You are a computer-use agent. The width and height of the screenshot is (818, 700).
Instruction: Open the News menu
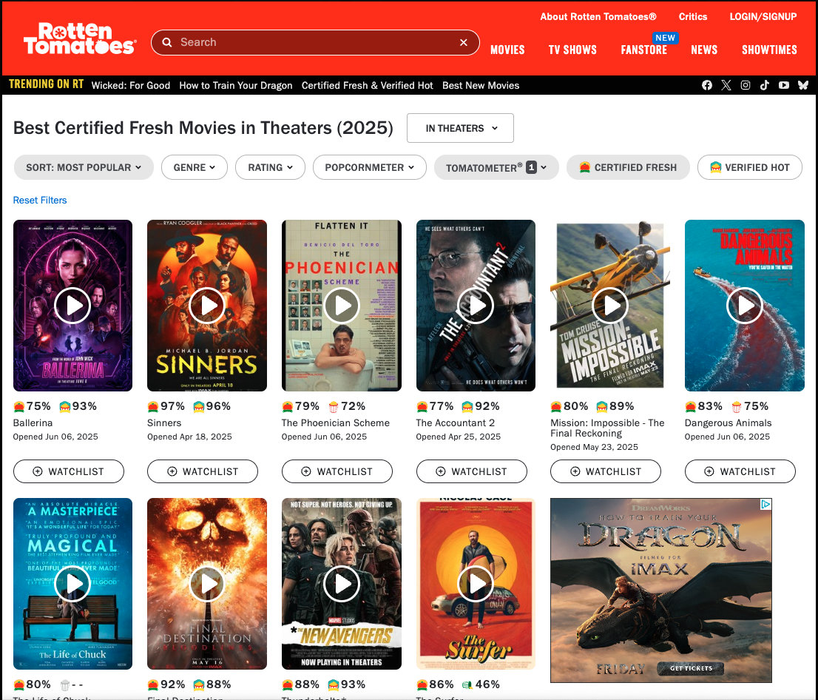[704, 50]
